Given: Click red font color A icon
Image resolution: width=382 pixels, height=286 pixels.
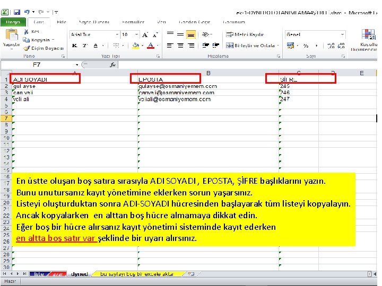Looking at the screenshot, I should pos(151,46).
